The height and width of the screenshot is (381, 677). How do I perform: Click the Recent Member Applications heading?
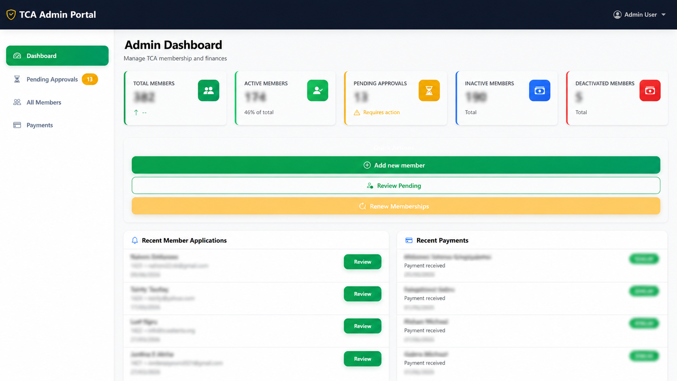[184, 241]
